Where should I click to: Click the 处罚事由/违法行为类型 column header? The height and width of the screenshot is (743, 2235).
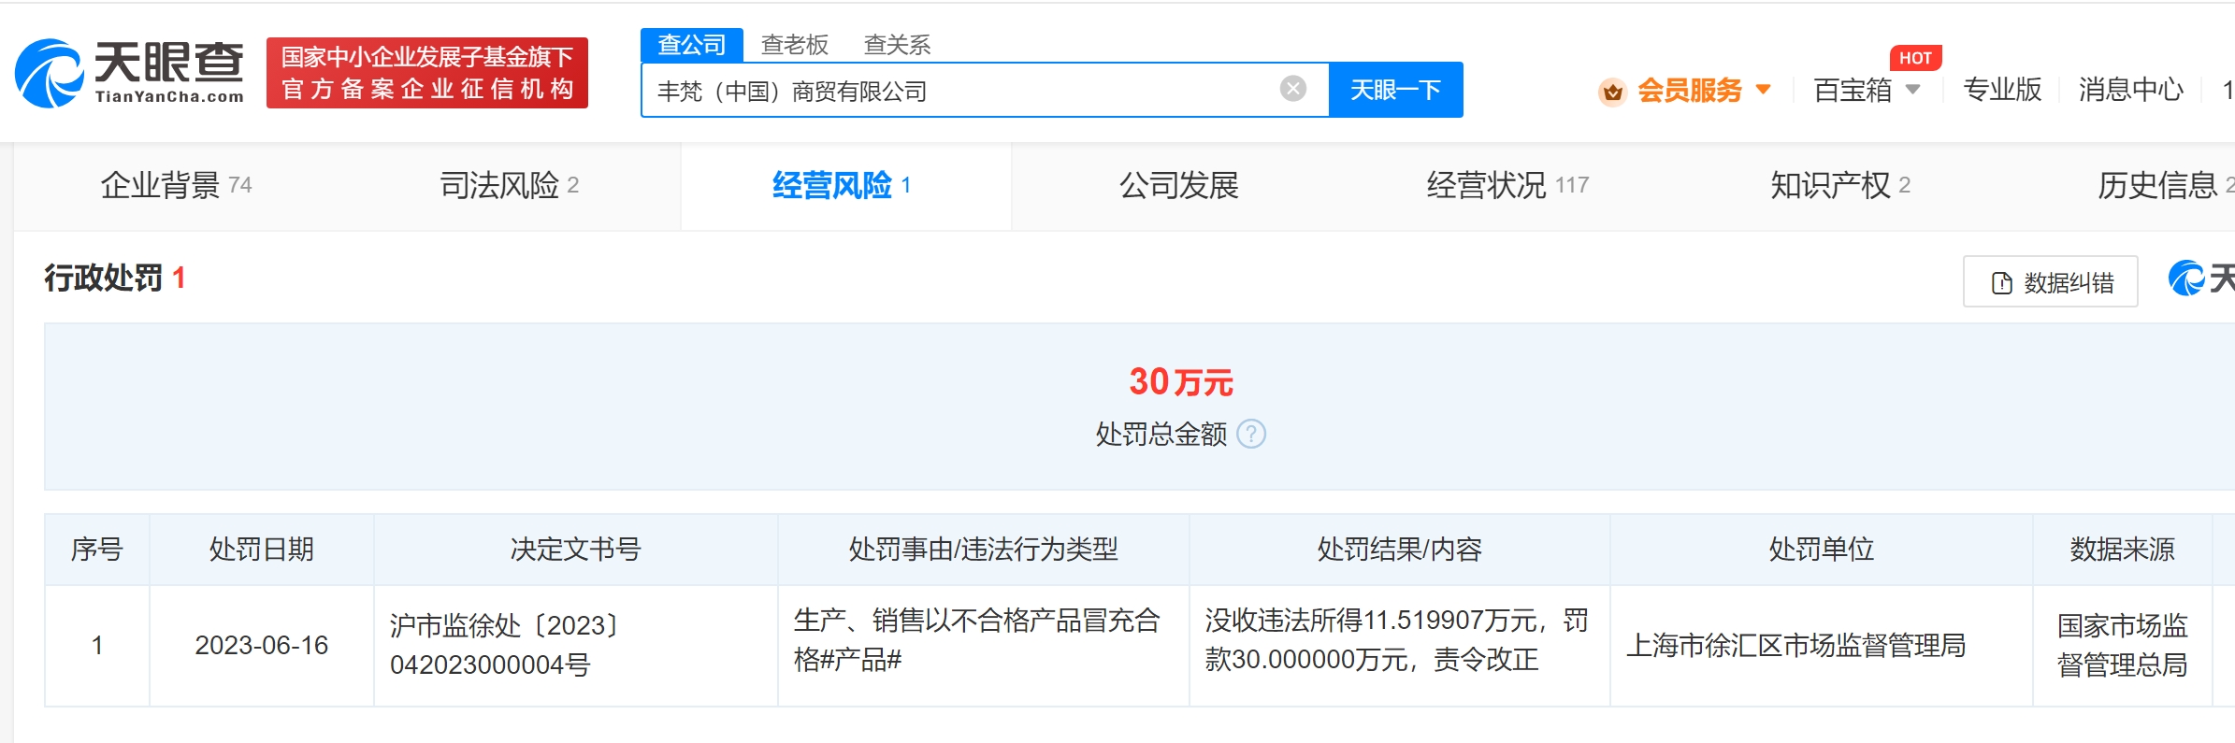tap(984, 549)
